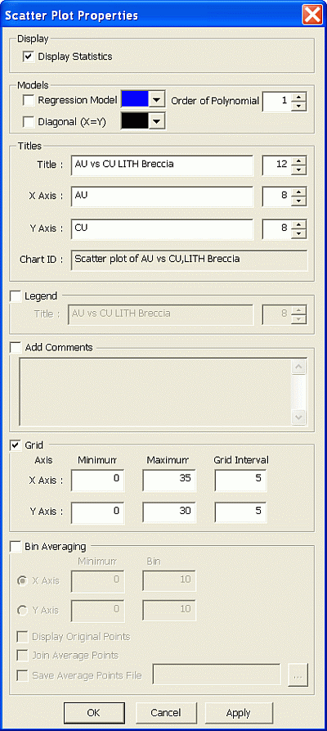
Task: Enable the Diagonal (X=Y) checkbox
Action: (x=29, y=122)
